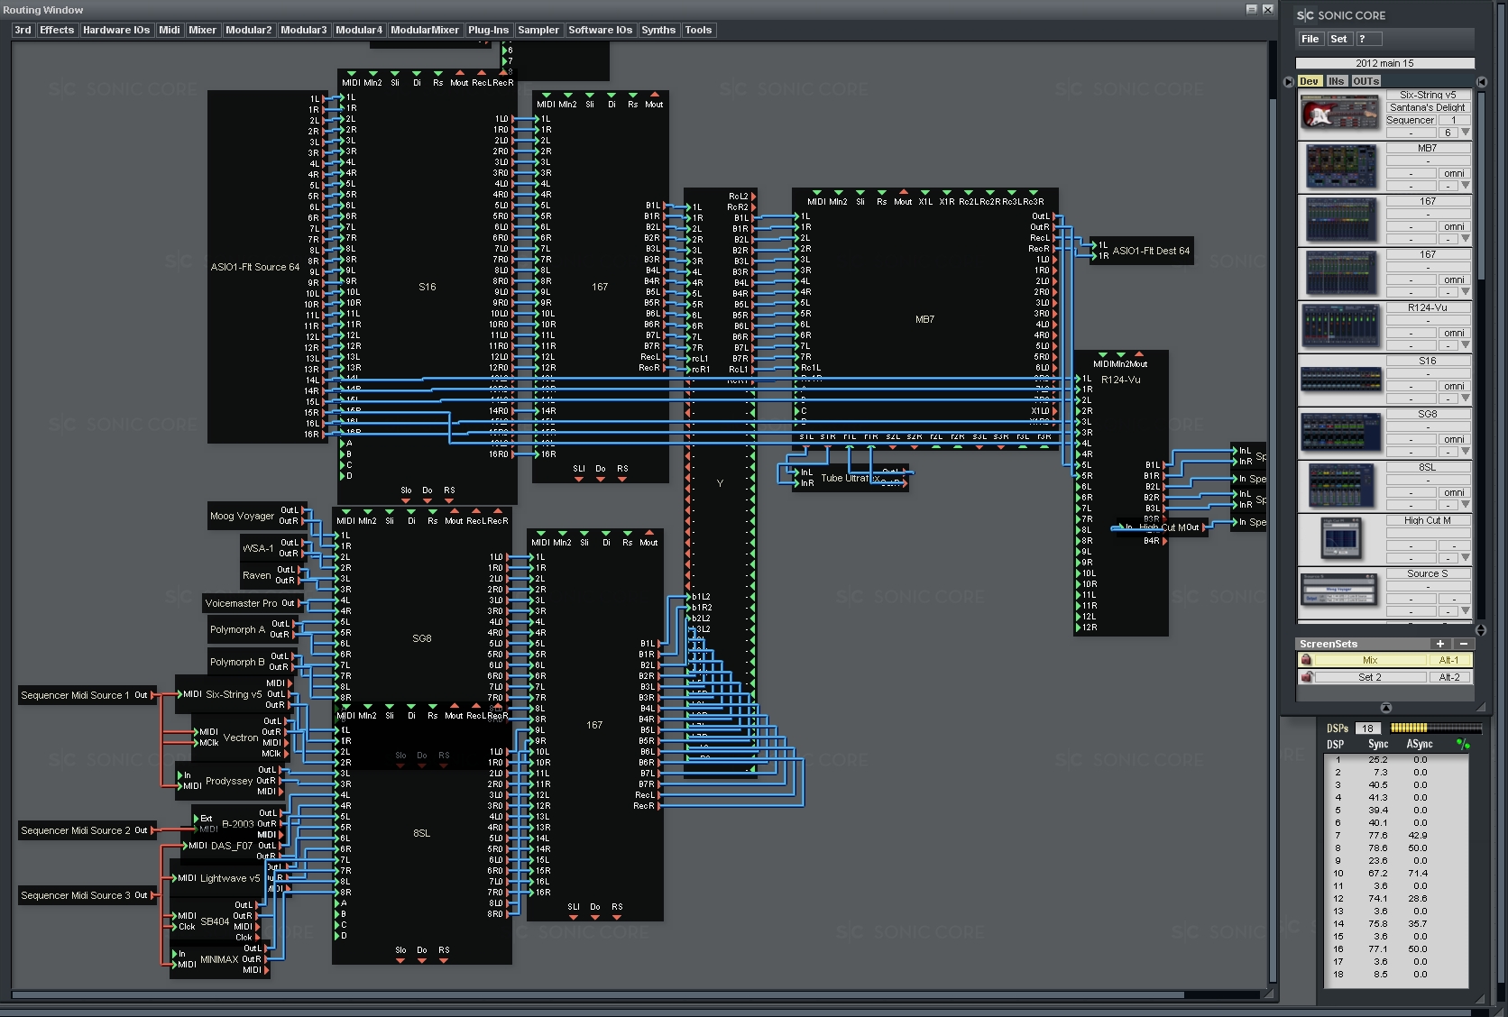Activate the Set 2 screenset
1508x1017 pixels.
coord(1370,677)
